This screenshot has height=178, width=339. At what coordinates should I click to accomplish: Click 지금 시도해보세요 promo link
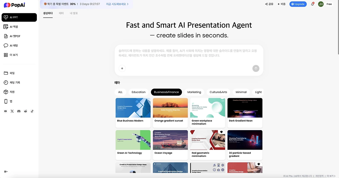coord(117,4)
